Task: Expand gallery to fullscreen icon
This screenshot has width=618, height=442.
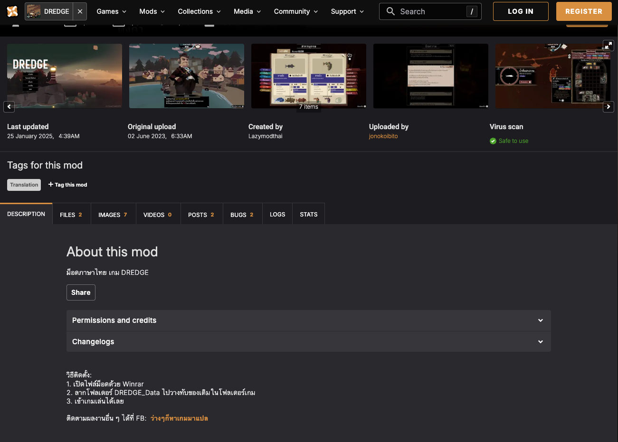Action: [x=608, y=46]
